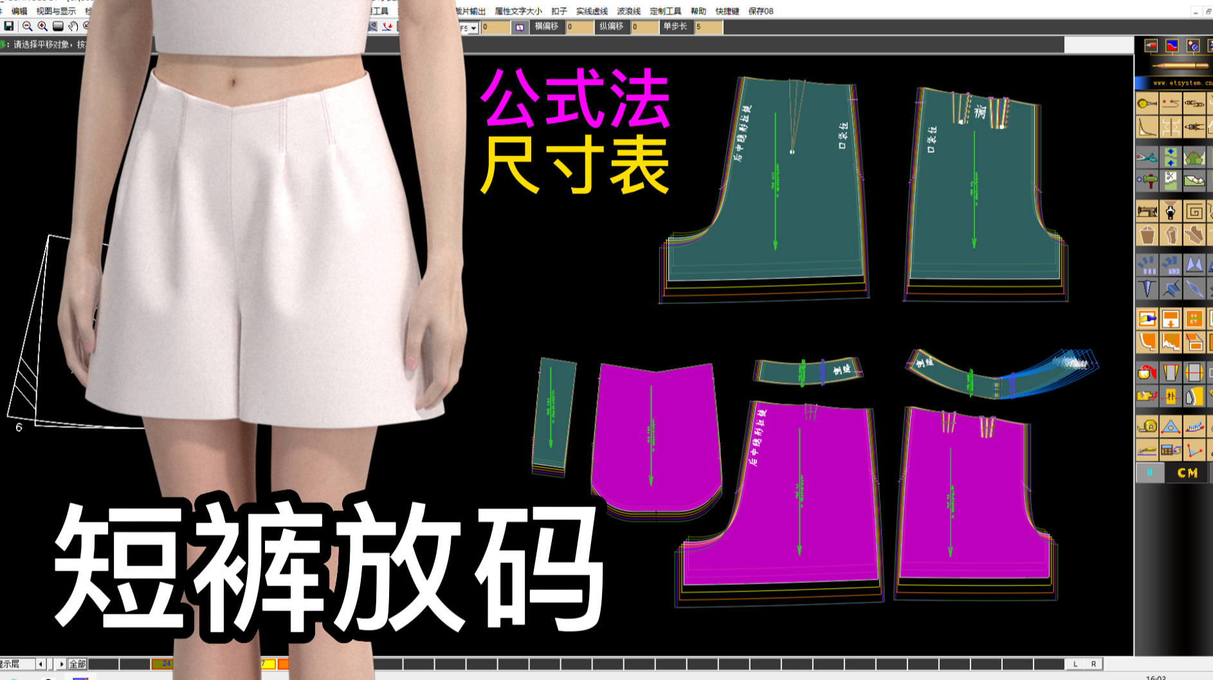Select the magenta pocket bag pattern piece

point(656,440)
